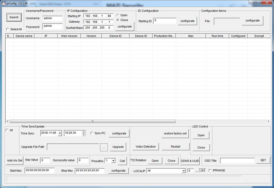274x188 pixels.
Task: Click the Username field containing admin
Action: [52, 18]
